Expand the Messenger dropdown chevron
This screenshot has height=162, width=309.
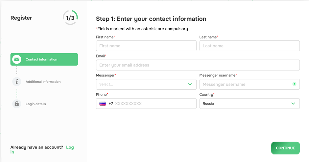190,84
